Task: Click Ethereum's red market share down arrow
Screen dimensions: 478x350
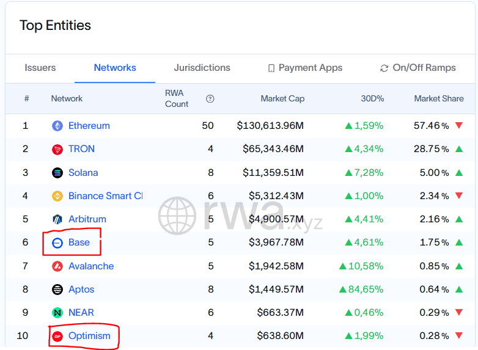Action: (x=459, y=125)
